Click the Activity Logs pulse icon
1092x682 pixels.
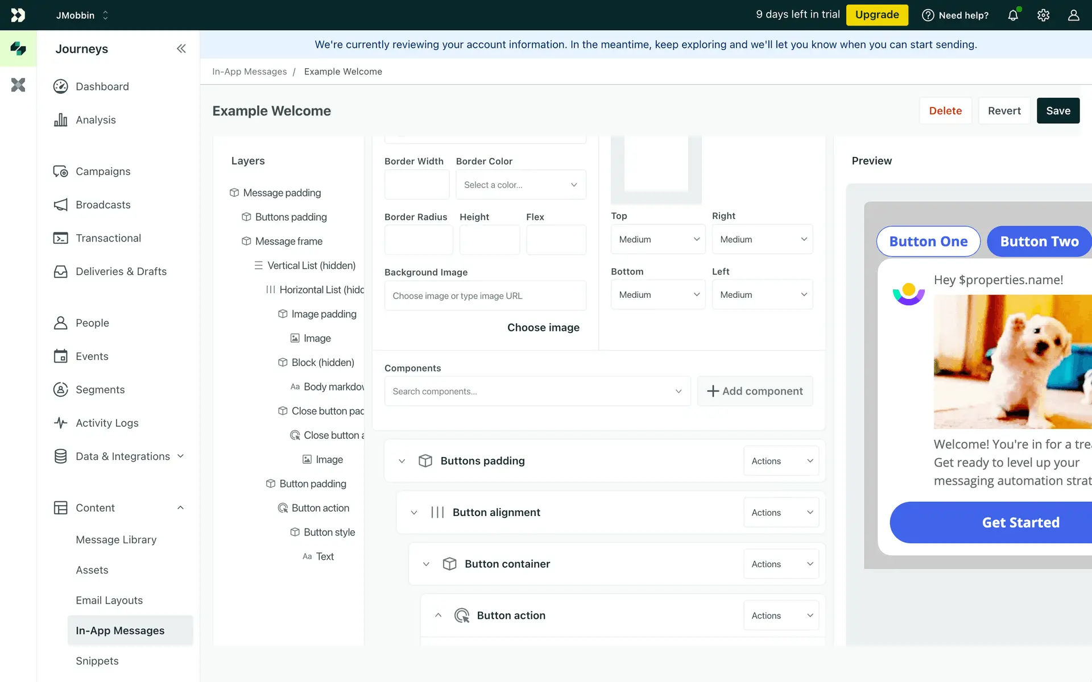60,423
